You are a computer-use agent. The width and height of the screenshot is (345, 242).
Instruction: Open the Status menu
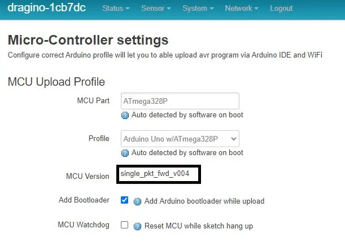click(116, 8)
